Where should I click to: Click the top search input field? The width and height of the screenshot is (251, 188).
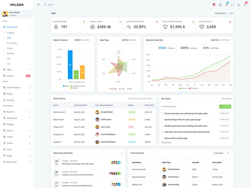coord(63,5)
